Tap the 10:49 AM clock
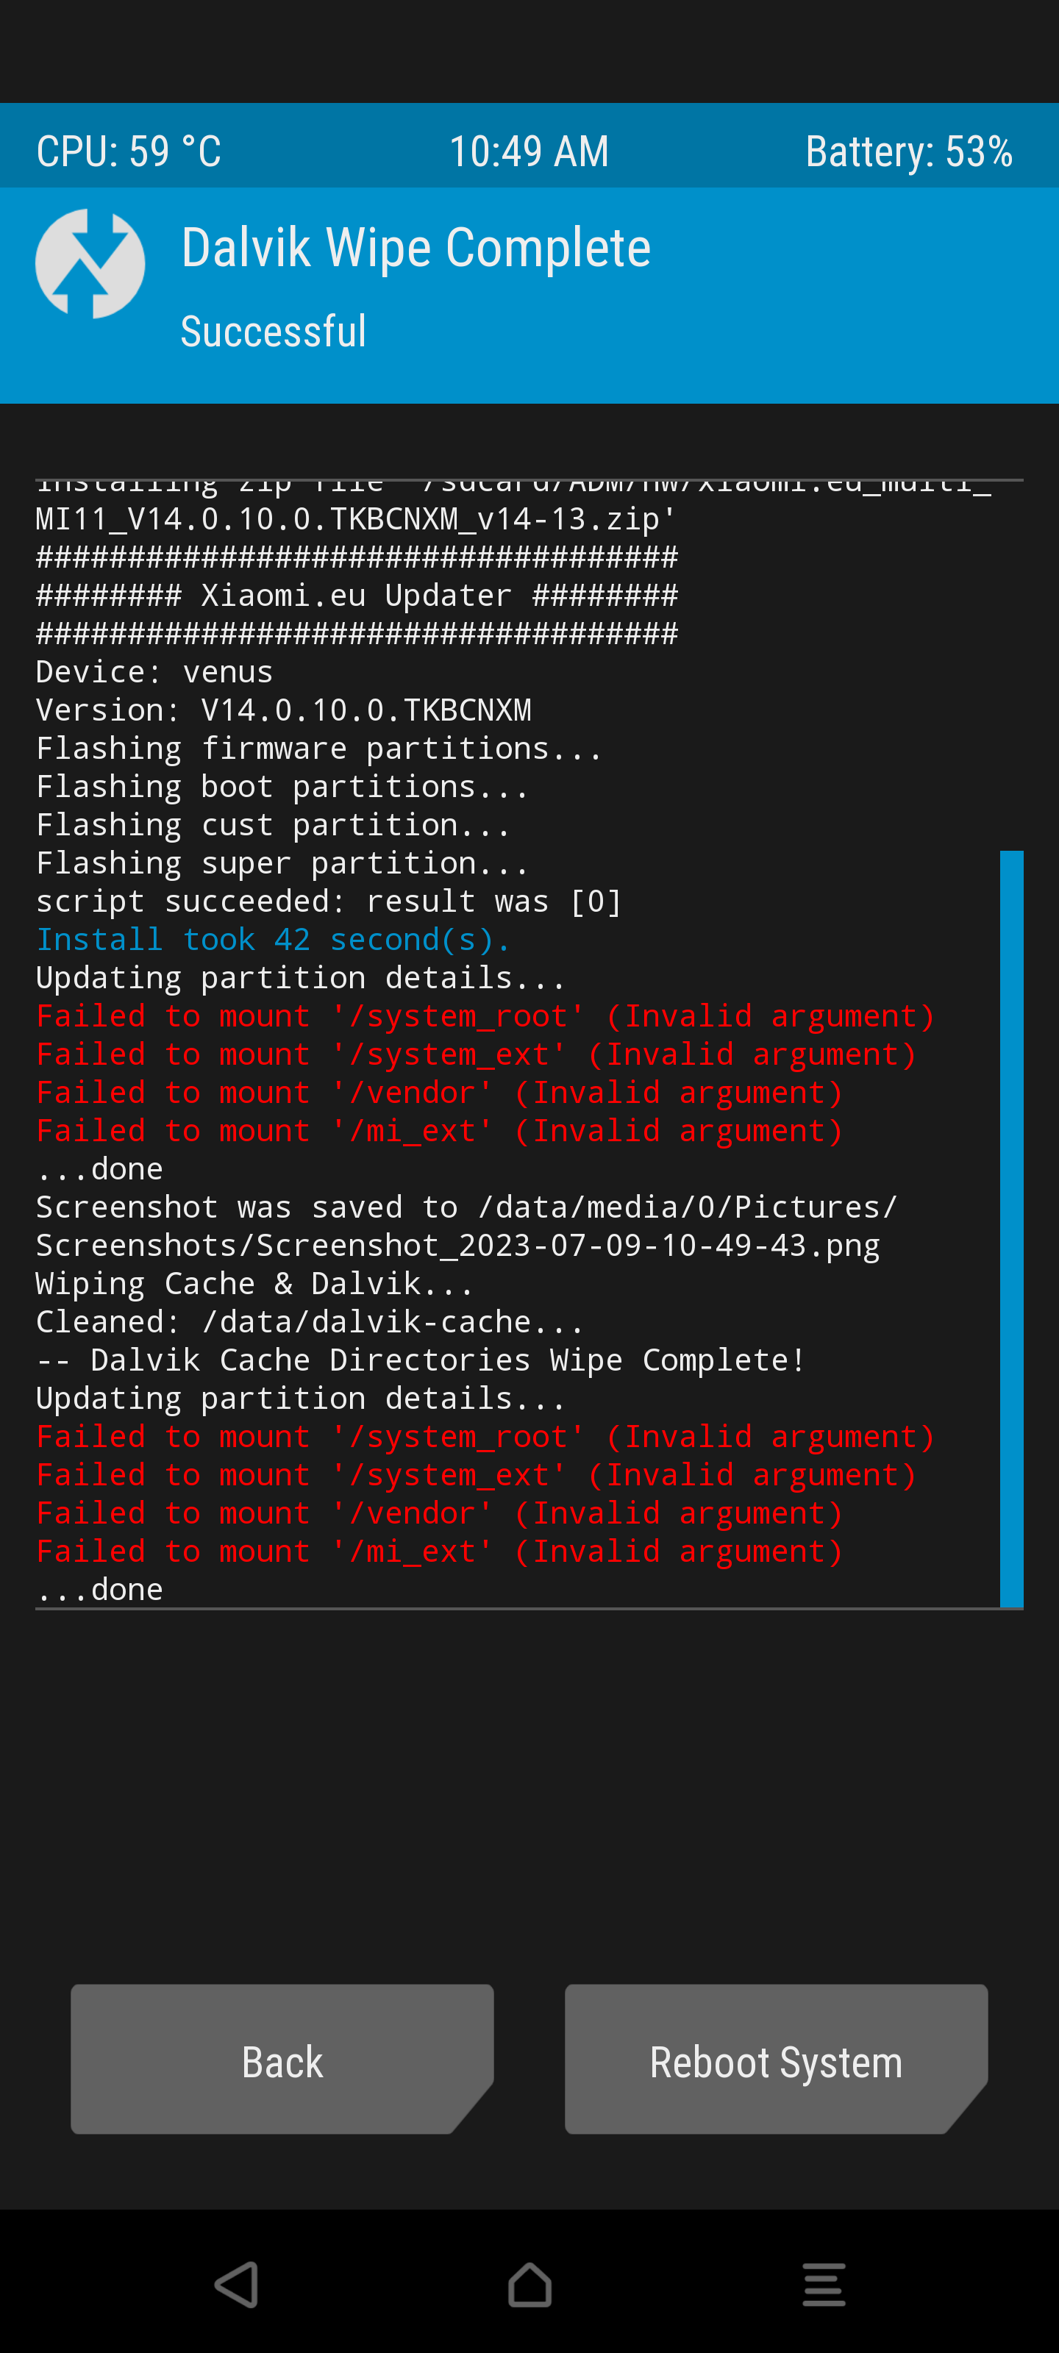Screen dimensions: 1059x2353 tap(529, 151)
